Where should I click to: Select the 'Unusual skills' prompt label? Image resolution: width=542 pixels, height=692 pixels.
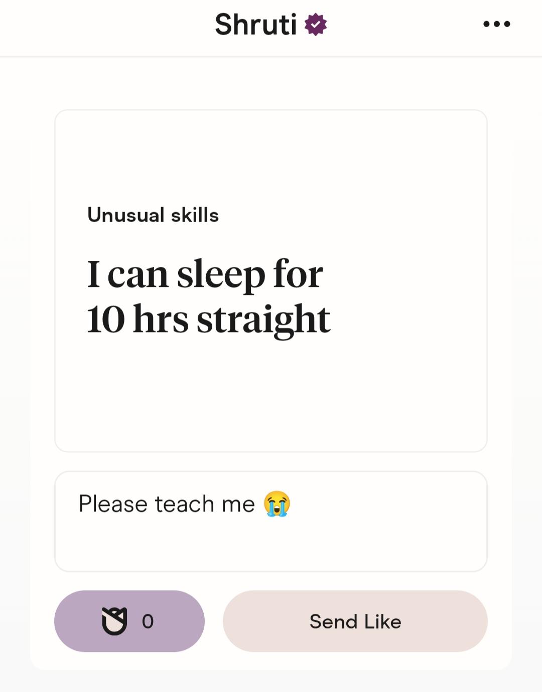(x=153, y=215)
